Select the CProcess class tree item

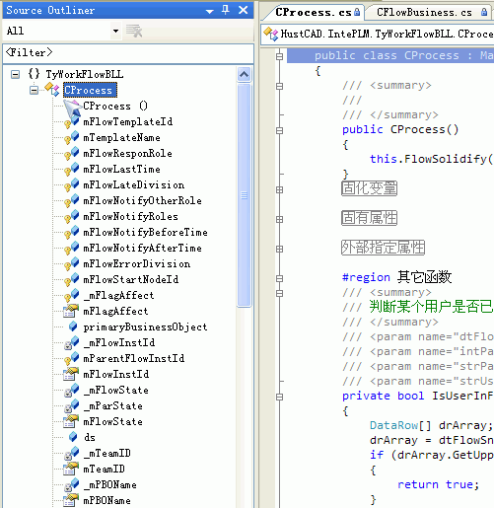(90, 90)
